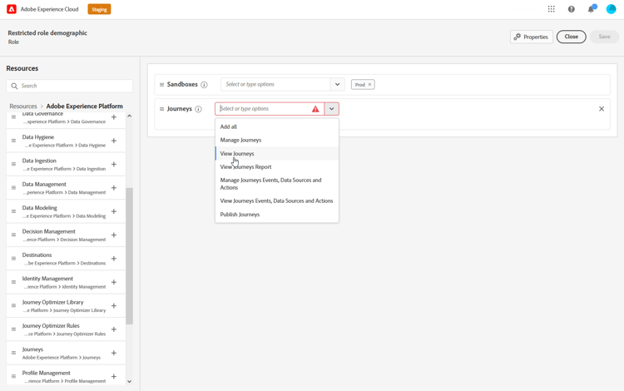Collapse the Journeys options dropdown arrow

pyautogui.click(x=331, y=109)
